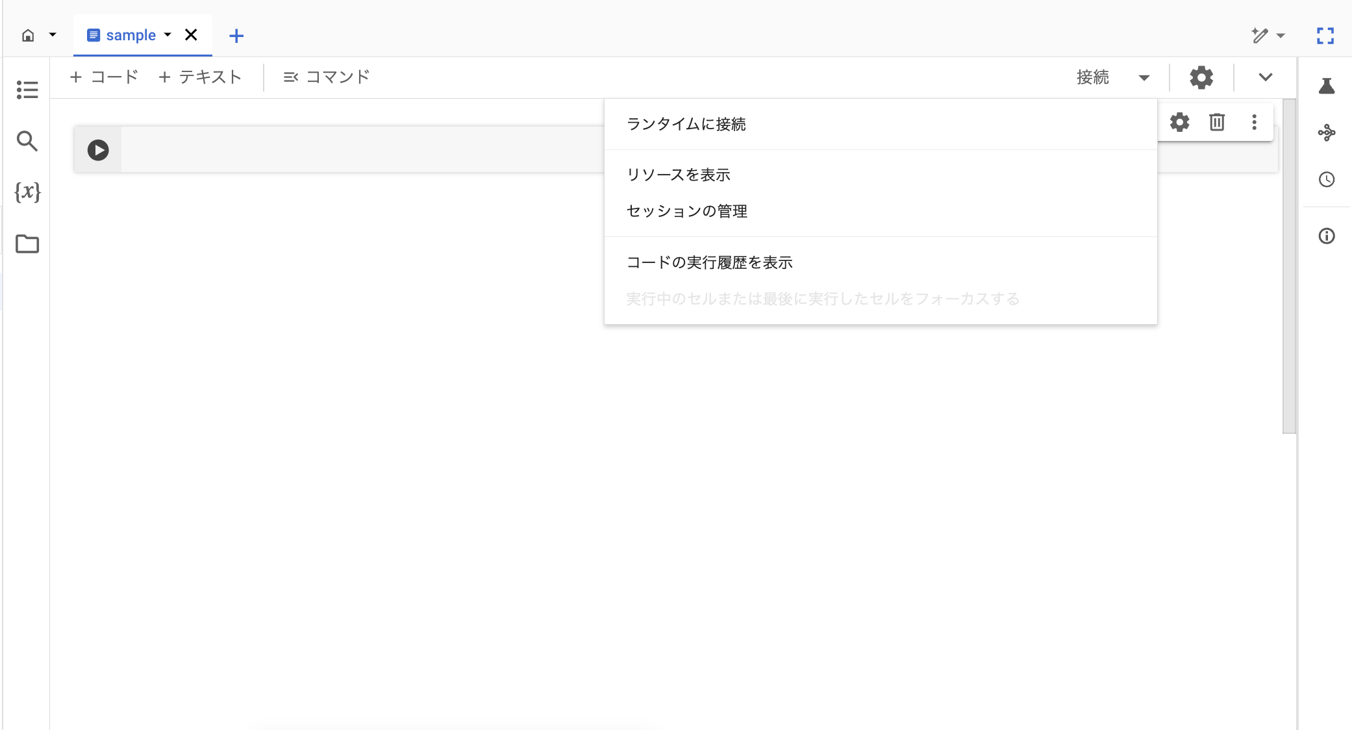Open the command palette コマンド
1352x730 pixels.
[x=327, y=77]
